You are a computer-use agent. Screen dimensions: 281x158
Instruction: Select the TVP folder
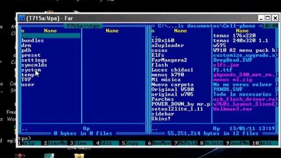pyautogui.click(x=26, y=79)
